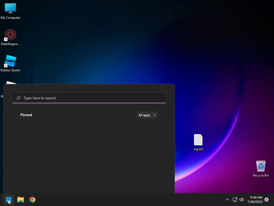Click the Type here to search field
This screenshot has width=274, height=206.
point(89,98)
